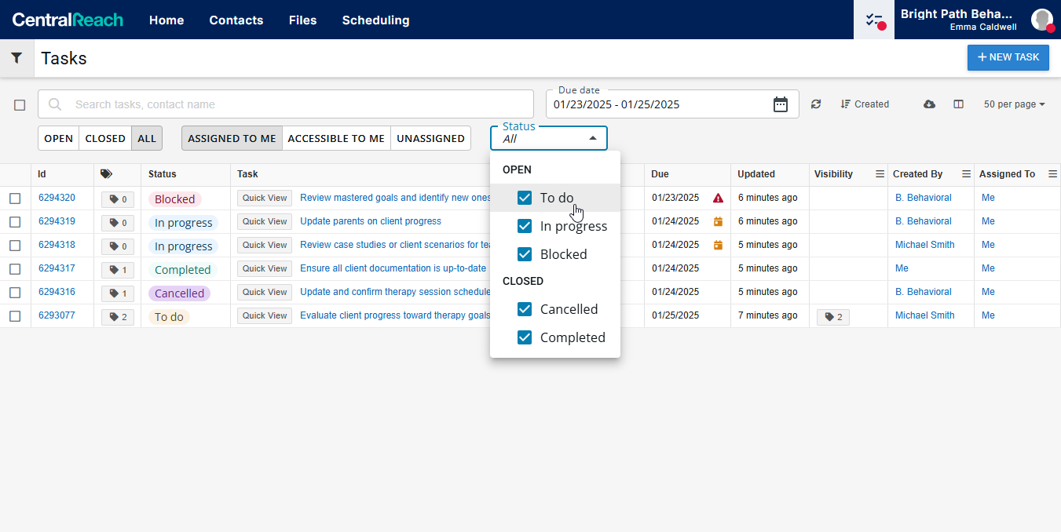
Task: Switch to CLOSED tasks filter
Action: (105, 138)
